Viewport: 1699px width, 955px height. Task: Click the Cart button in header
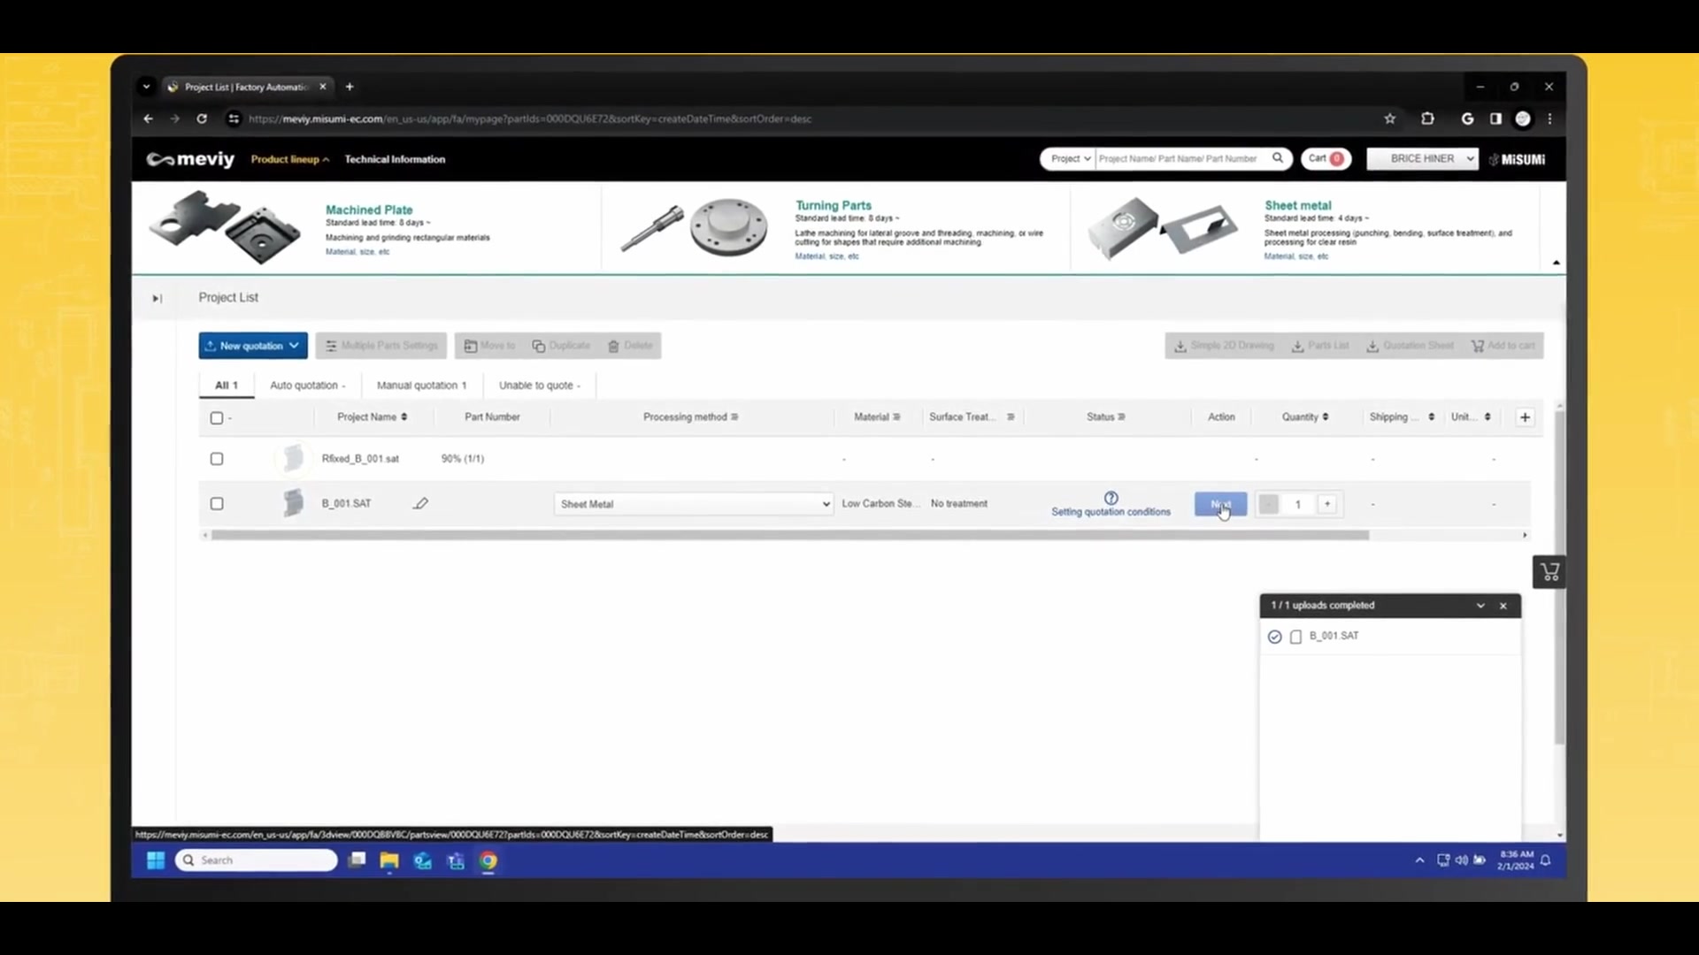coord(1325,159)
